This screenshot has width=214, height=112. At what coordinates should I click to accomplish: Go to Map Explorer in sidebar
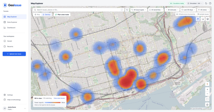coord(14,17)
